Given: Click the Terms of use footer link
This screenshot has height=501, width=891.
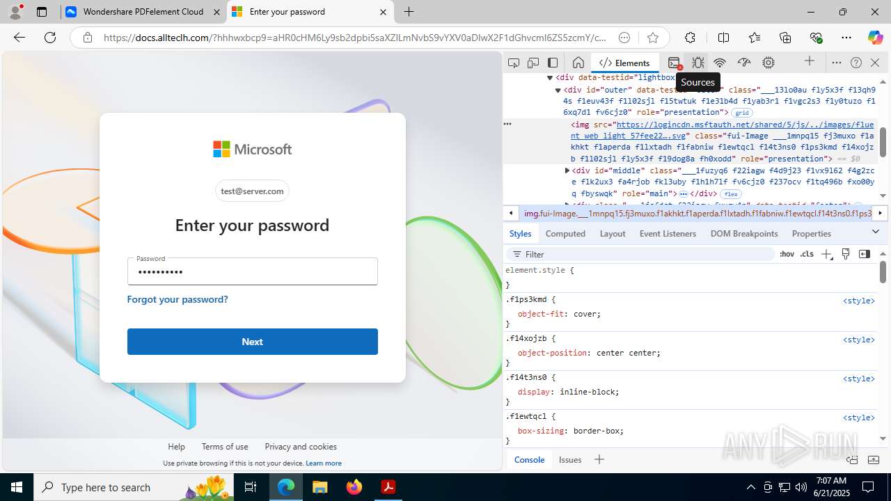Looking at the screenshot, I should pyautogui.click(x=225, y=447).
